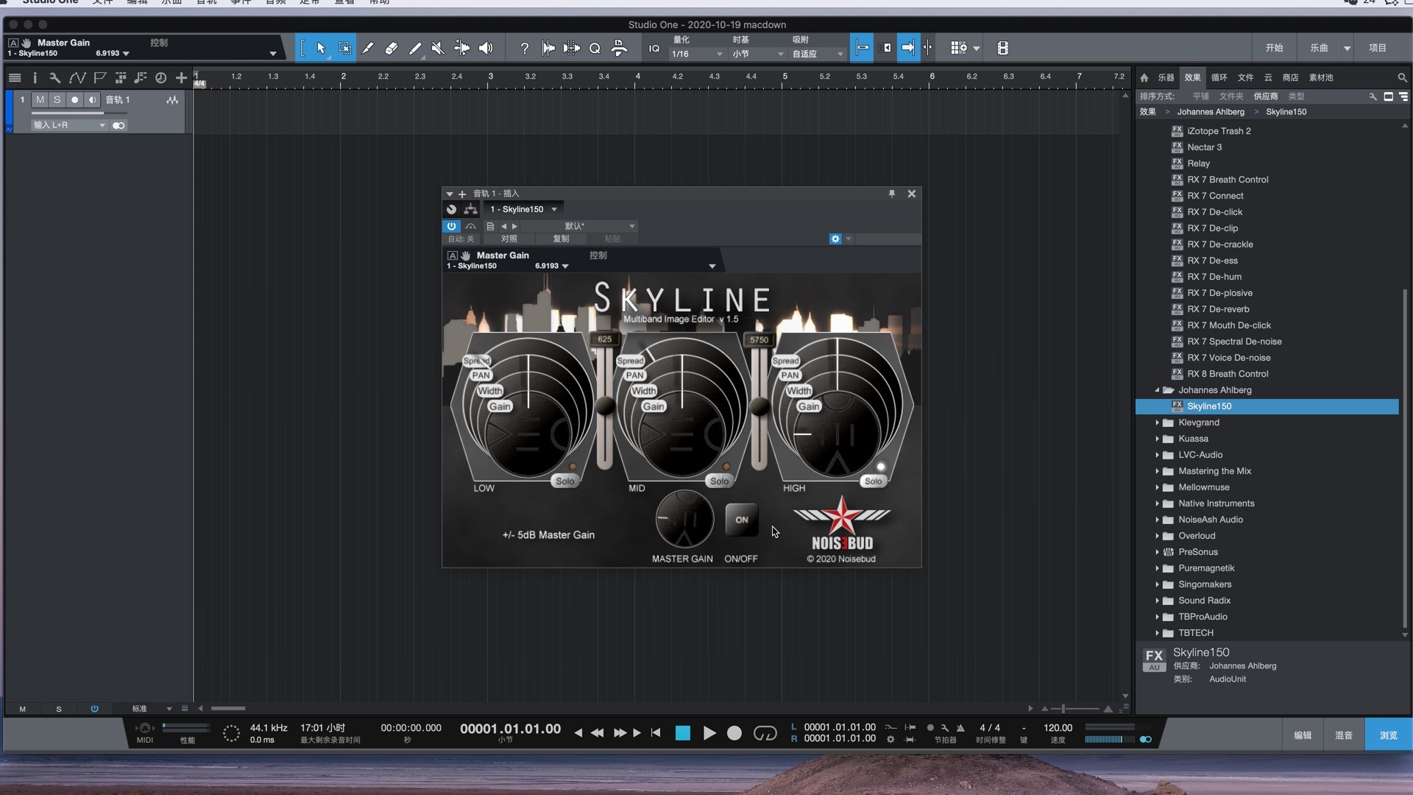This screenshot has width=1413, height=795.
Task: Open the 混音 mix view
Action: (x=1344, y=735)
